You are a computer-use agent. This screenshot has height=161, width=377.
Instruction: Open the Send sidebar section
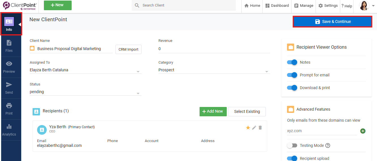9,88
